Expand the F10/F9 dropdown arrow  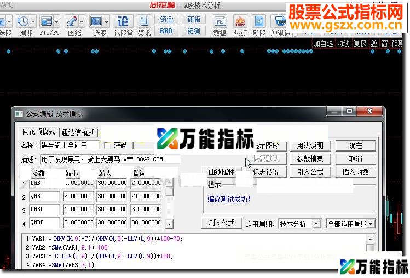[x=57, y=22]
